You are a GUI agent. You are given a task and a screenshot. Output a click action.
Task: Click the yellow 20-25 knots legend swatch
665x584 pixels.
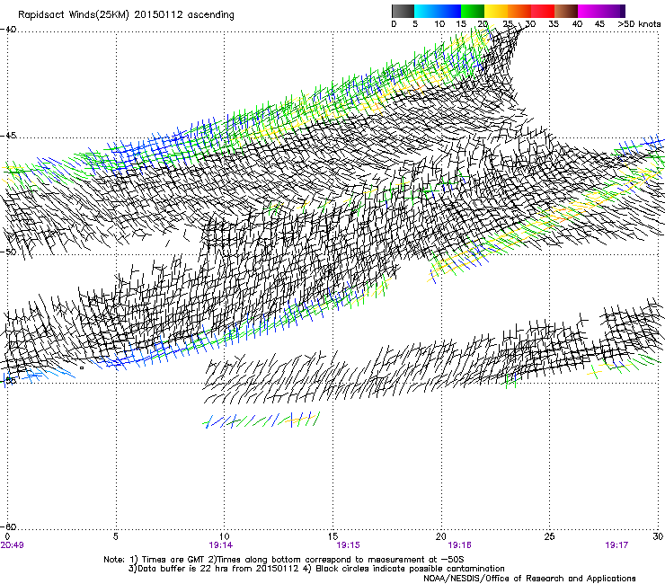coord(496,11)
